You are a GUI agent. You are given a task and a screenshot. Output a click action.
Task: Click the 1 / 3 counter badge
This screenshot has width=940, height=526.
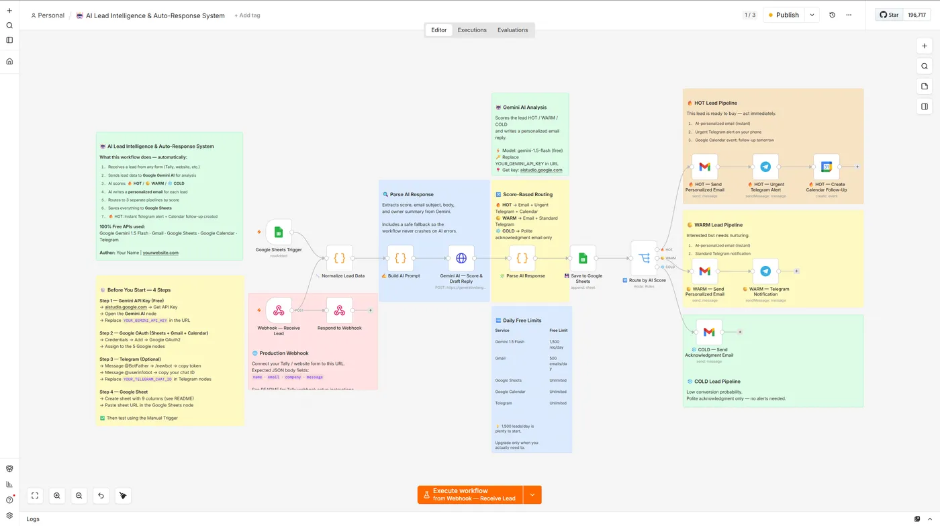pyautogui.click(x=749, y=15)
